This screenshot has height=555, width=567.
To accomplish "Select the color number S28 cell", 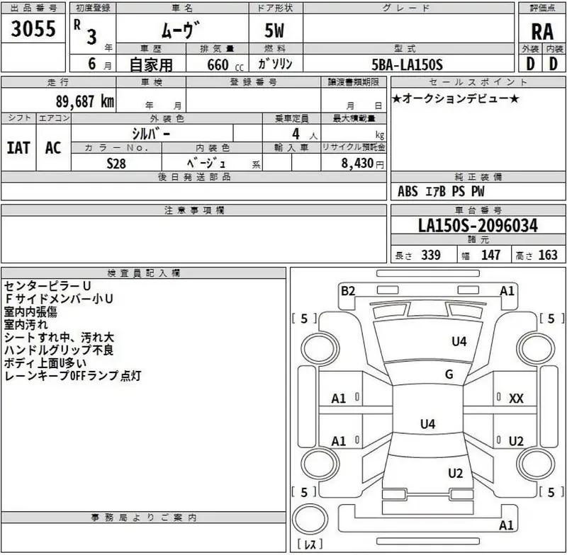I will point(116,162).
